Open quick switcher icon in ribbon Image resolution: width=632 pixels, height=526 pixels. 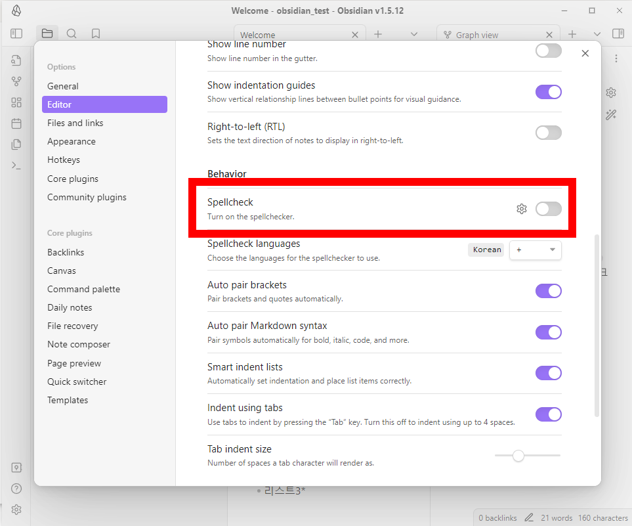point(16,60)
